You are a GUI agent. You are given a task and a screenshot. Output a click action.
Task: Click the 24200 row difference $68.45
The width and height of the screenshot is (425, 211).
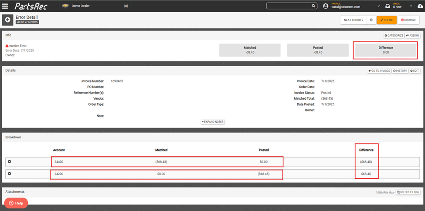pos(366,174)
